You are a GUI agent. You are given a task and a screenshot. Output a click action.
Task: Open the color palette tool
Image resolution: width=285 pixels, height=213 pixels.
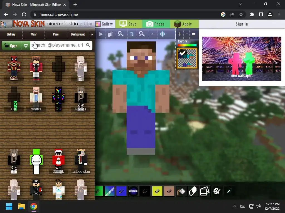click(x=217, y=191)
